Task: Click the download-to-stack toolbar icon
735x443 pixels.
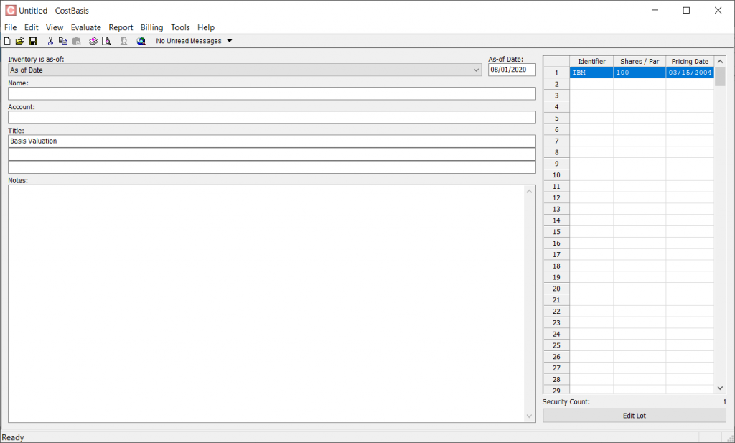Action: tap(93, 41)
